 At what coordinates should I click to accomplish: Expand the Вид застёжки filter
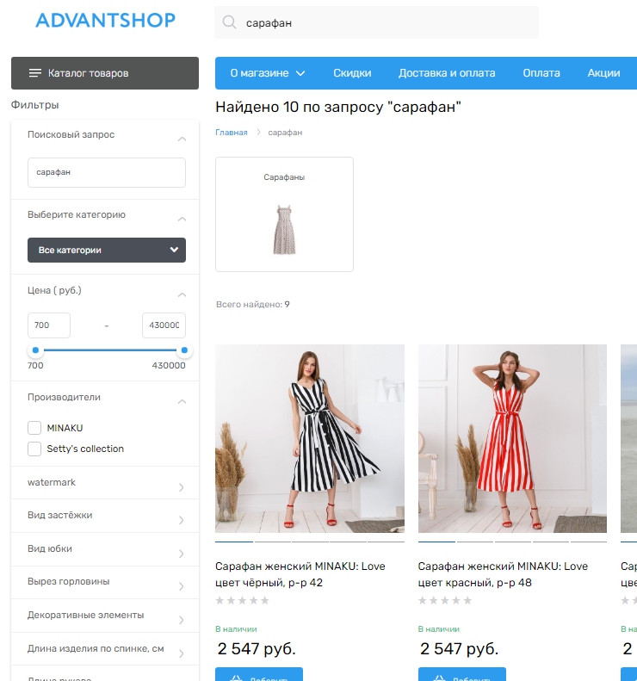pyautogui.click(x=181, y=519)
